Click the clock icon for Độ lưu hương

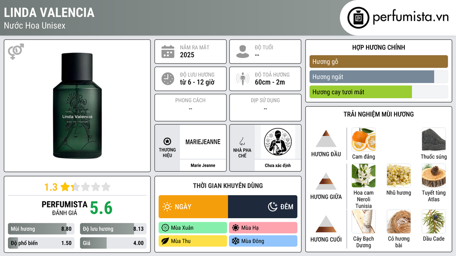point(168,79)
